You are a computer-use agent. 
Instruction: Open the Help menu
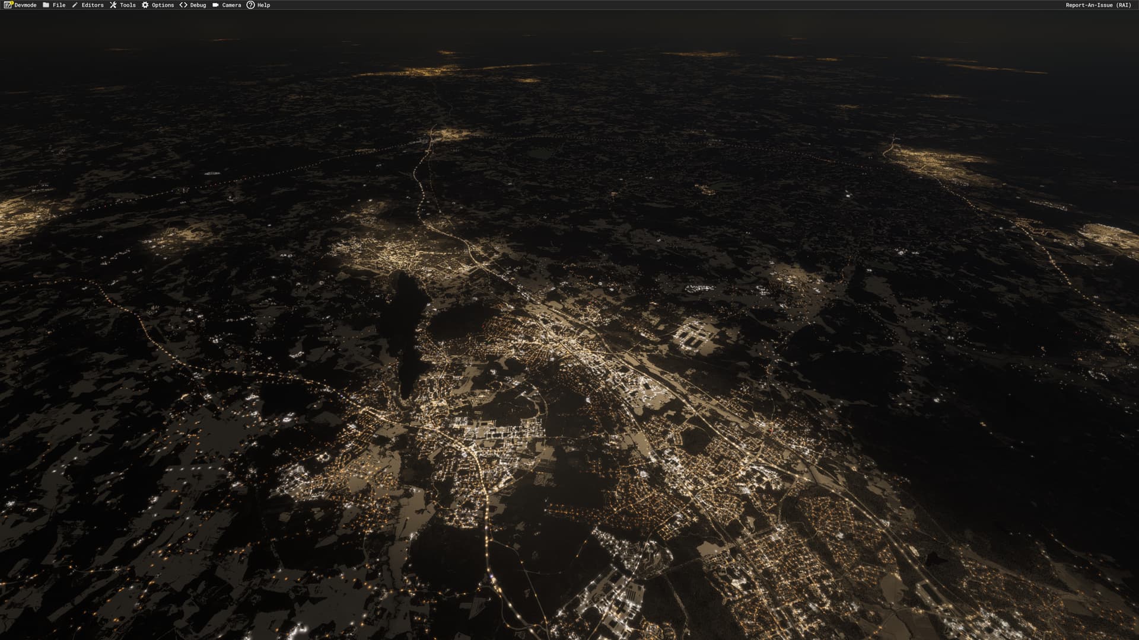pos(263,5)
